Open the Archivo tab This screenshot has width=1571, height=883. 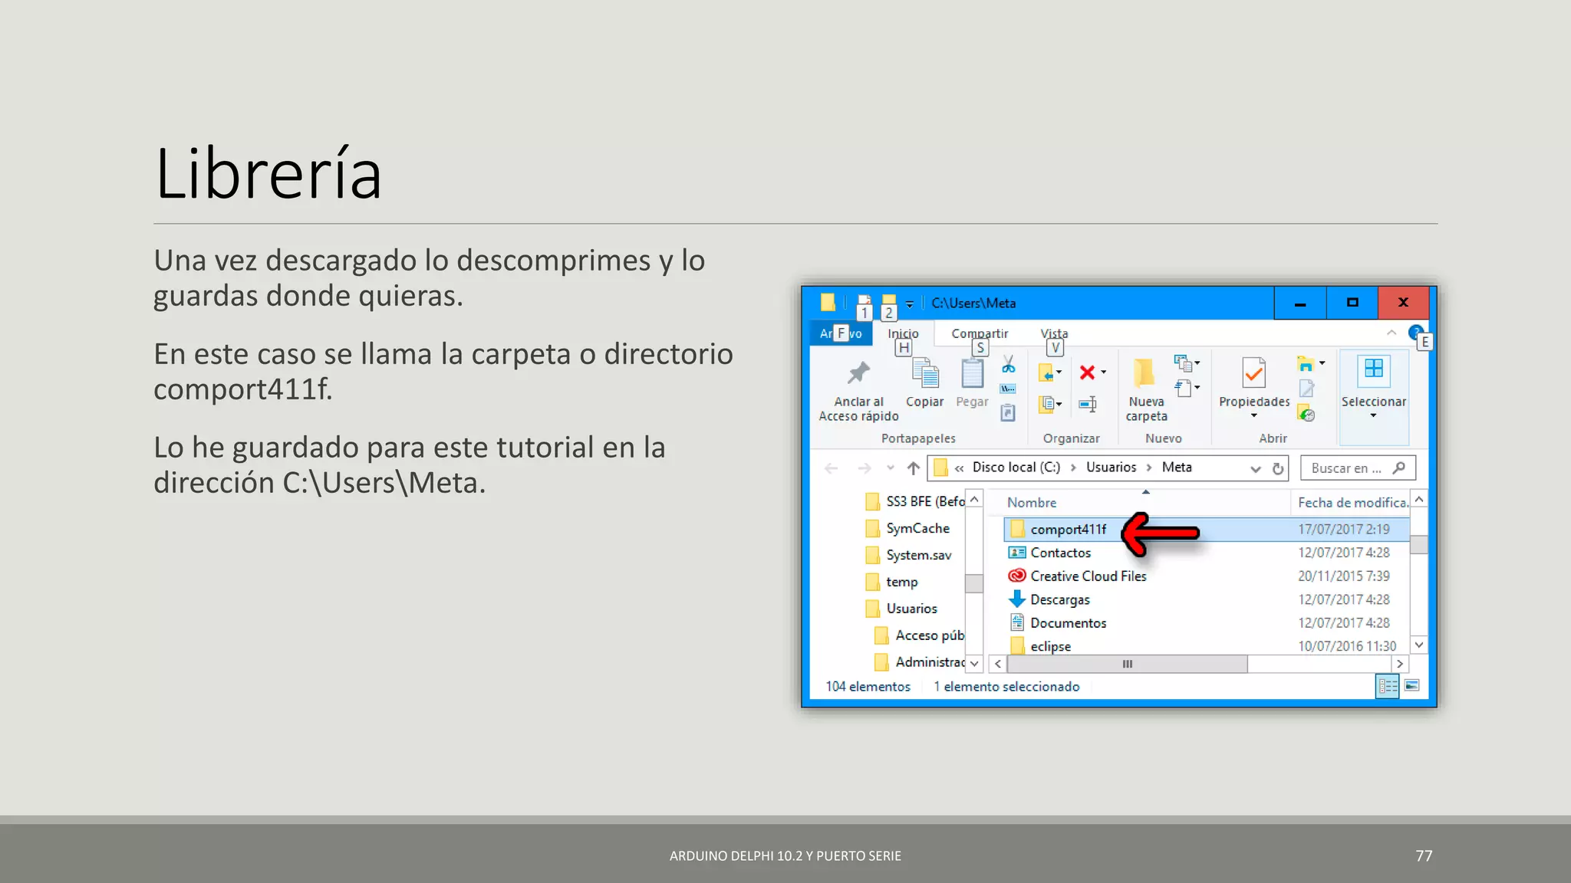point(841,333)
